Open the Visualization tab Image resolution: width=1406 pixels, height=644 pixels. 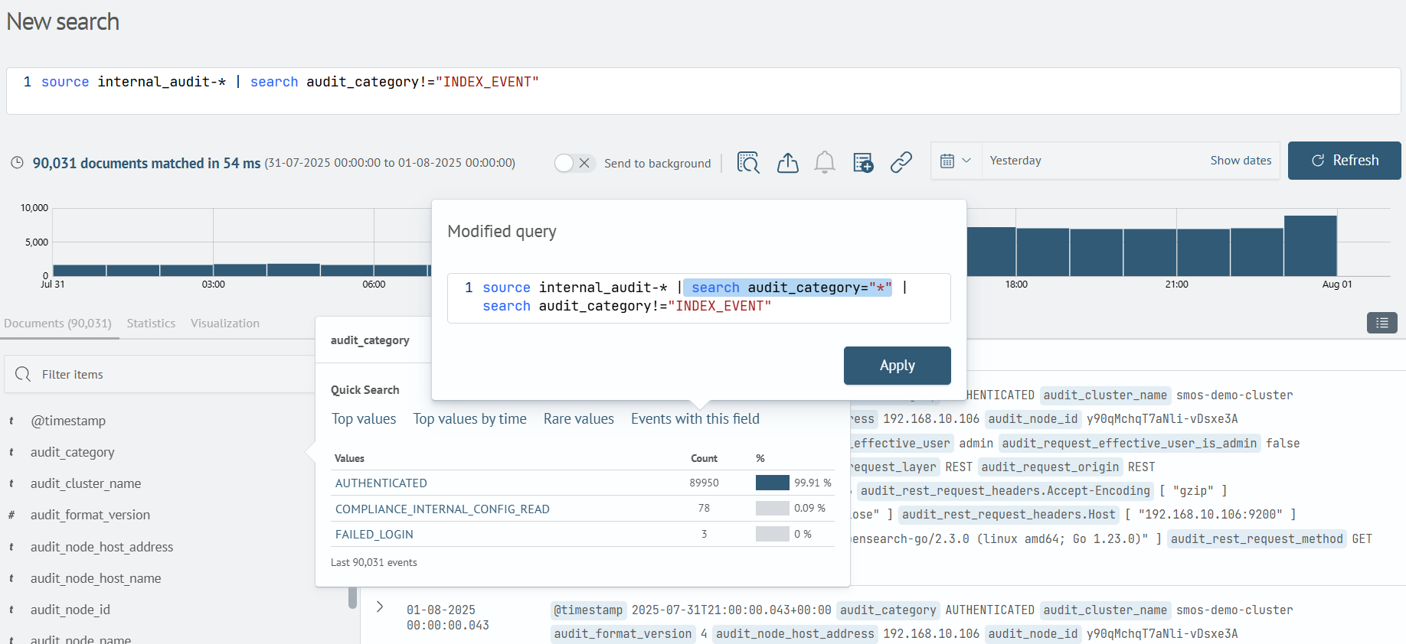click(x=225, y=323)
